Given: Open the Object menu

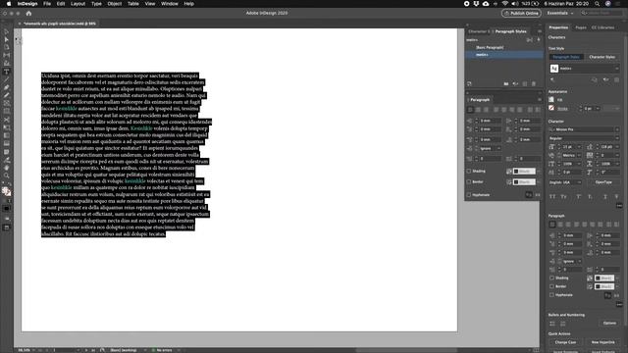Looking at the screenshot, I should [x=115, y=4].
